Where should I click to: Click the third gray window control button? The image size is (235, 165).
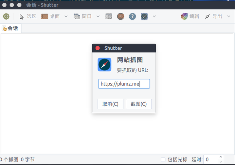pos(19,5)
